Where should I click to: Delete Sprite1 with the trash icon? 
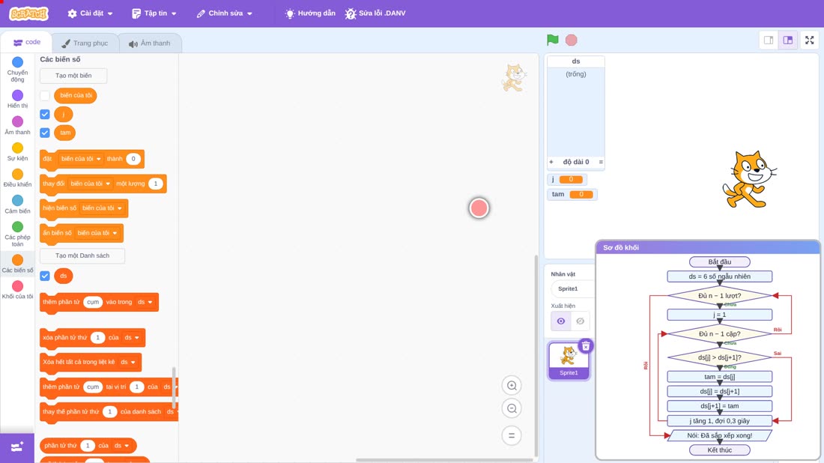[586, 346]
